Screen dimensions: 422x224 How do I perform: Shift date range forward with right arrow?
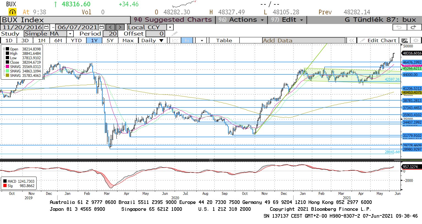(x=120, y=27)
